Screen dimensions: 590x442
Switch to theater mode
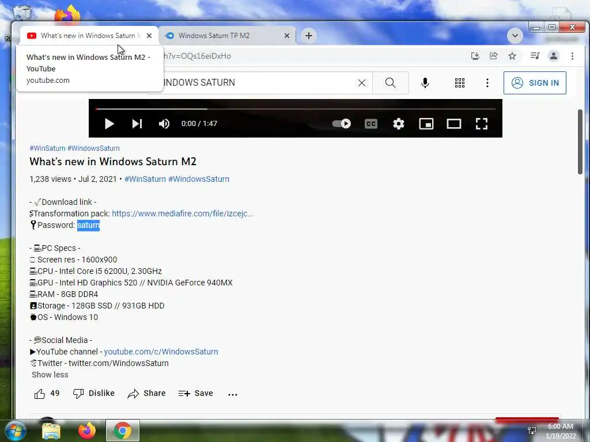point(454,124)
